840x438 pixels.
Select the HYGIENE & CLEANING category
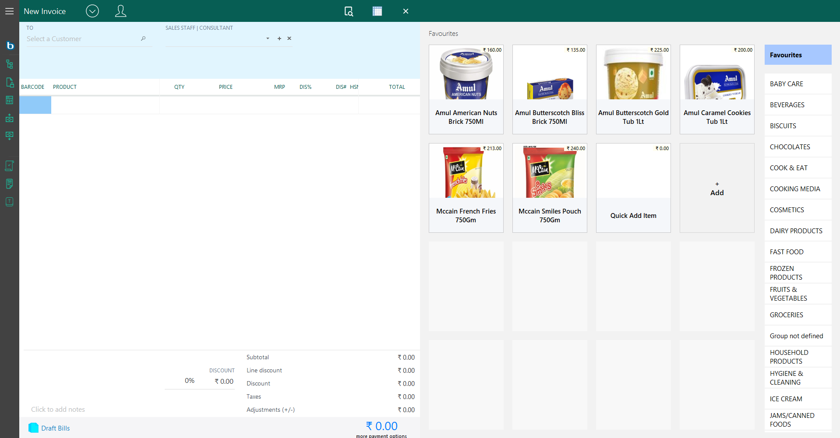798,378
